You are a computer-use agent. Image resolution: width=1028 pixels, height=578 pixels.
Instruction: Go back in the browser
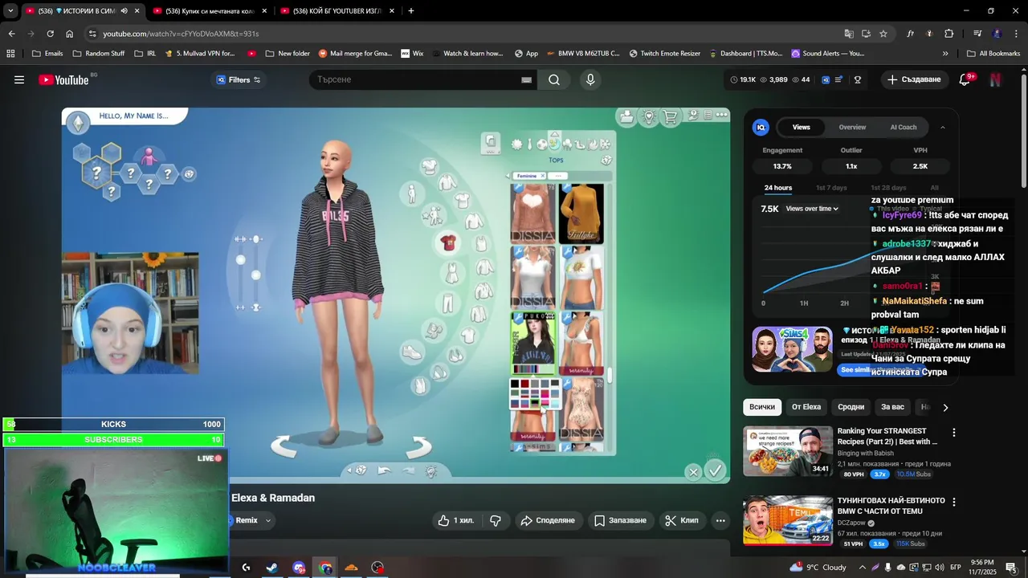point(11,34)
